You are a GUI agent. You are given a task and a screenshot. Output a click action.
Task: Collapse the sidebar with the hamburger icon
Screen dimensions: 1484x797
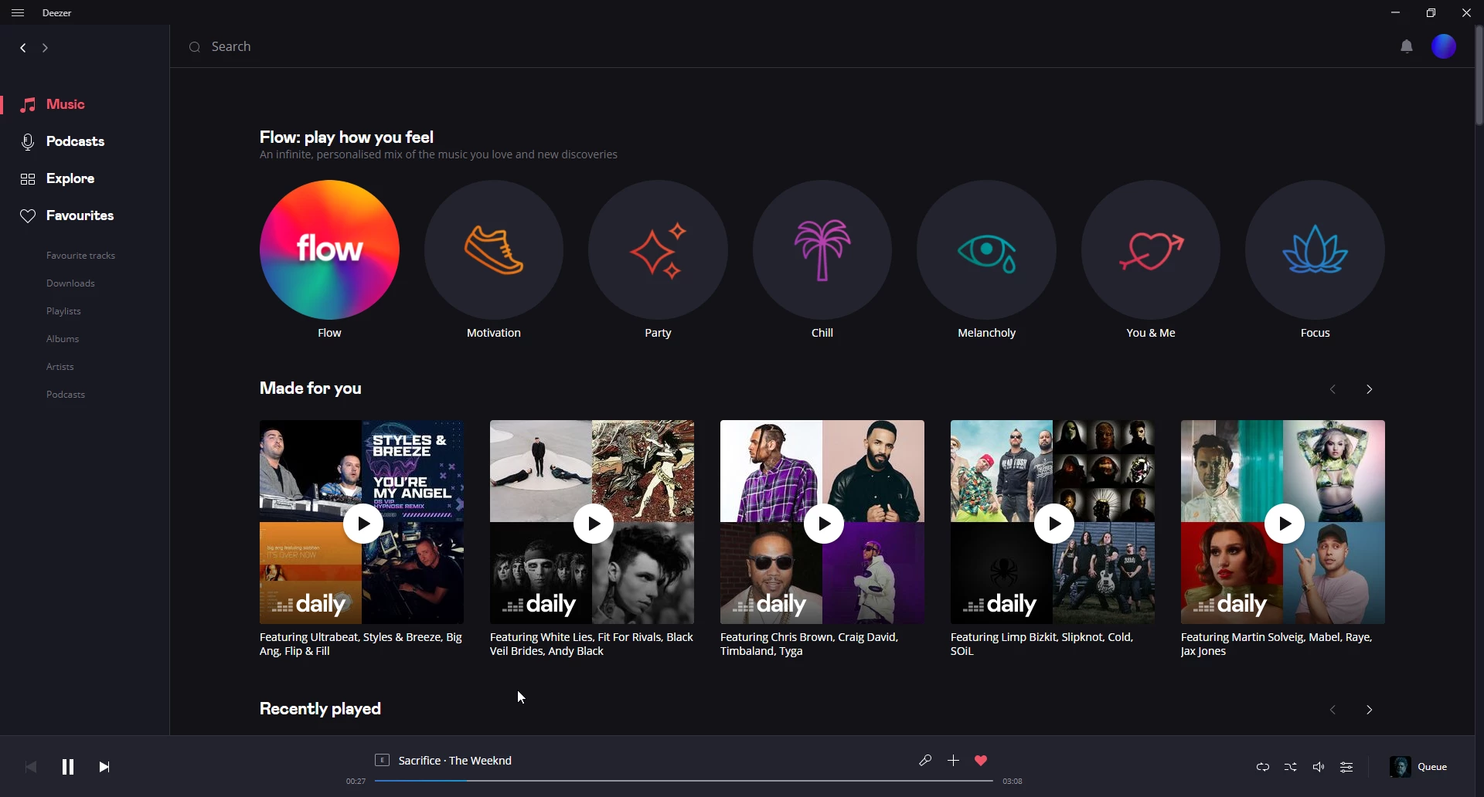[x=17, y=12]
